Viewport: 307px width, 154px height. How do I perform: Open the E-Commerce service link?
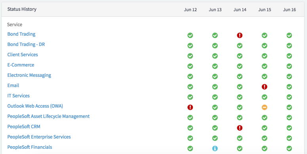pyautogui.click(x=21, y=65)
